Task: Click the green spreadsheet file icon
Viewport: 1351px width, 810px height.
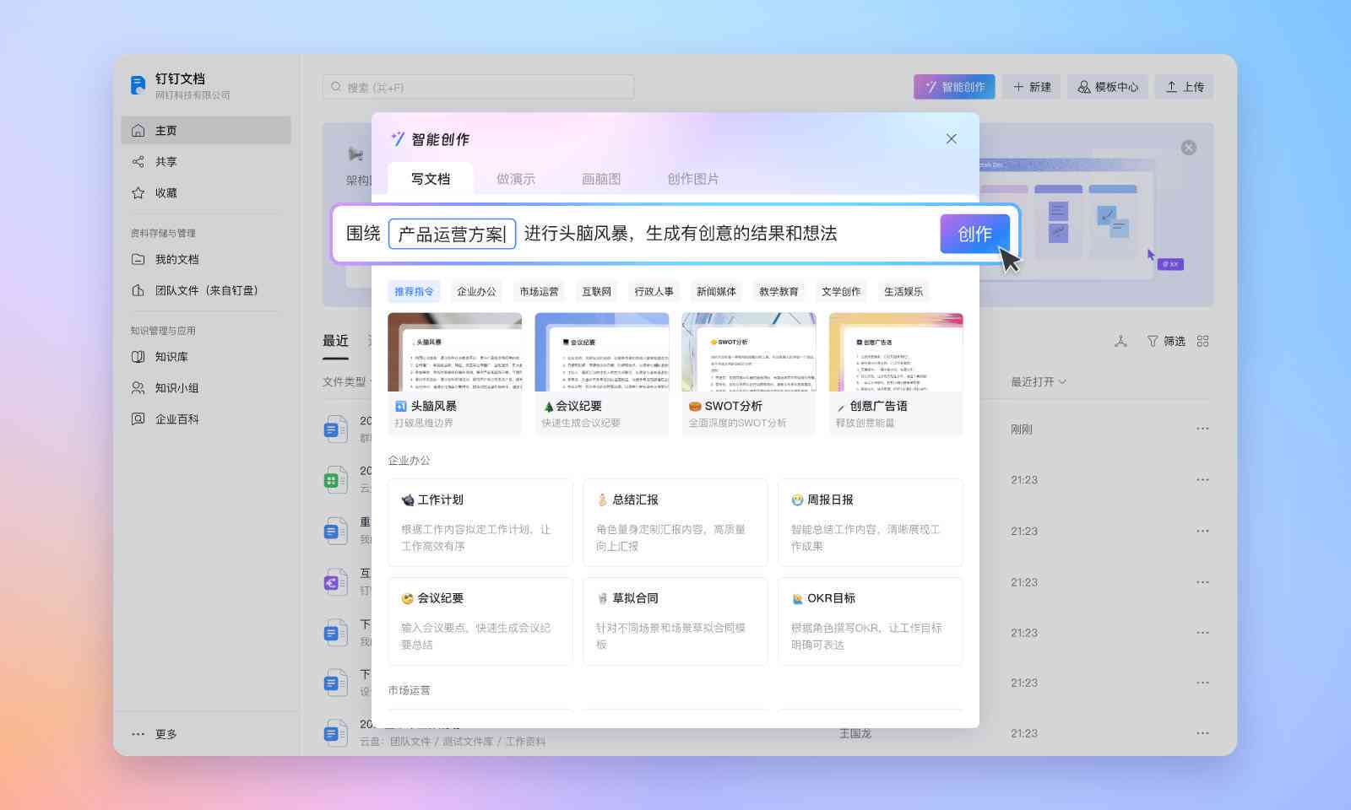Action: [336, 480]
